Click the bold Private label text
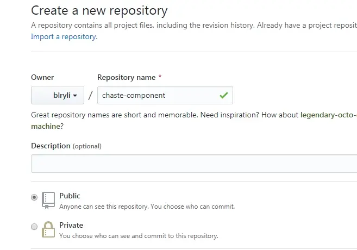357x250 pixels. [71, 225]
